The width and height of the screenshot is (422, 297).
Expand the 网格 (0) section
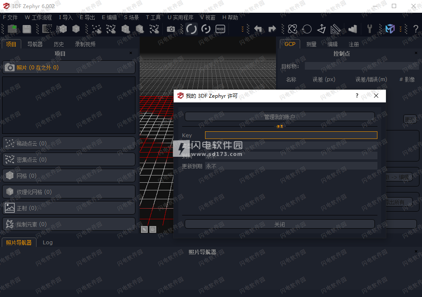pos(69,175)
